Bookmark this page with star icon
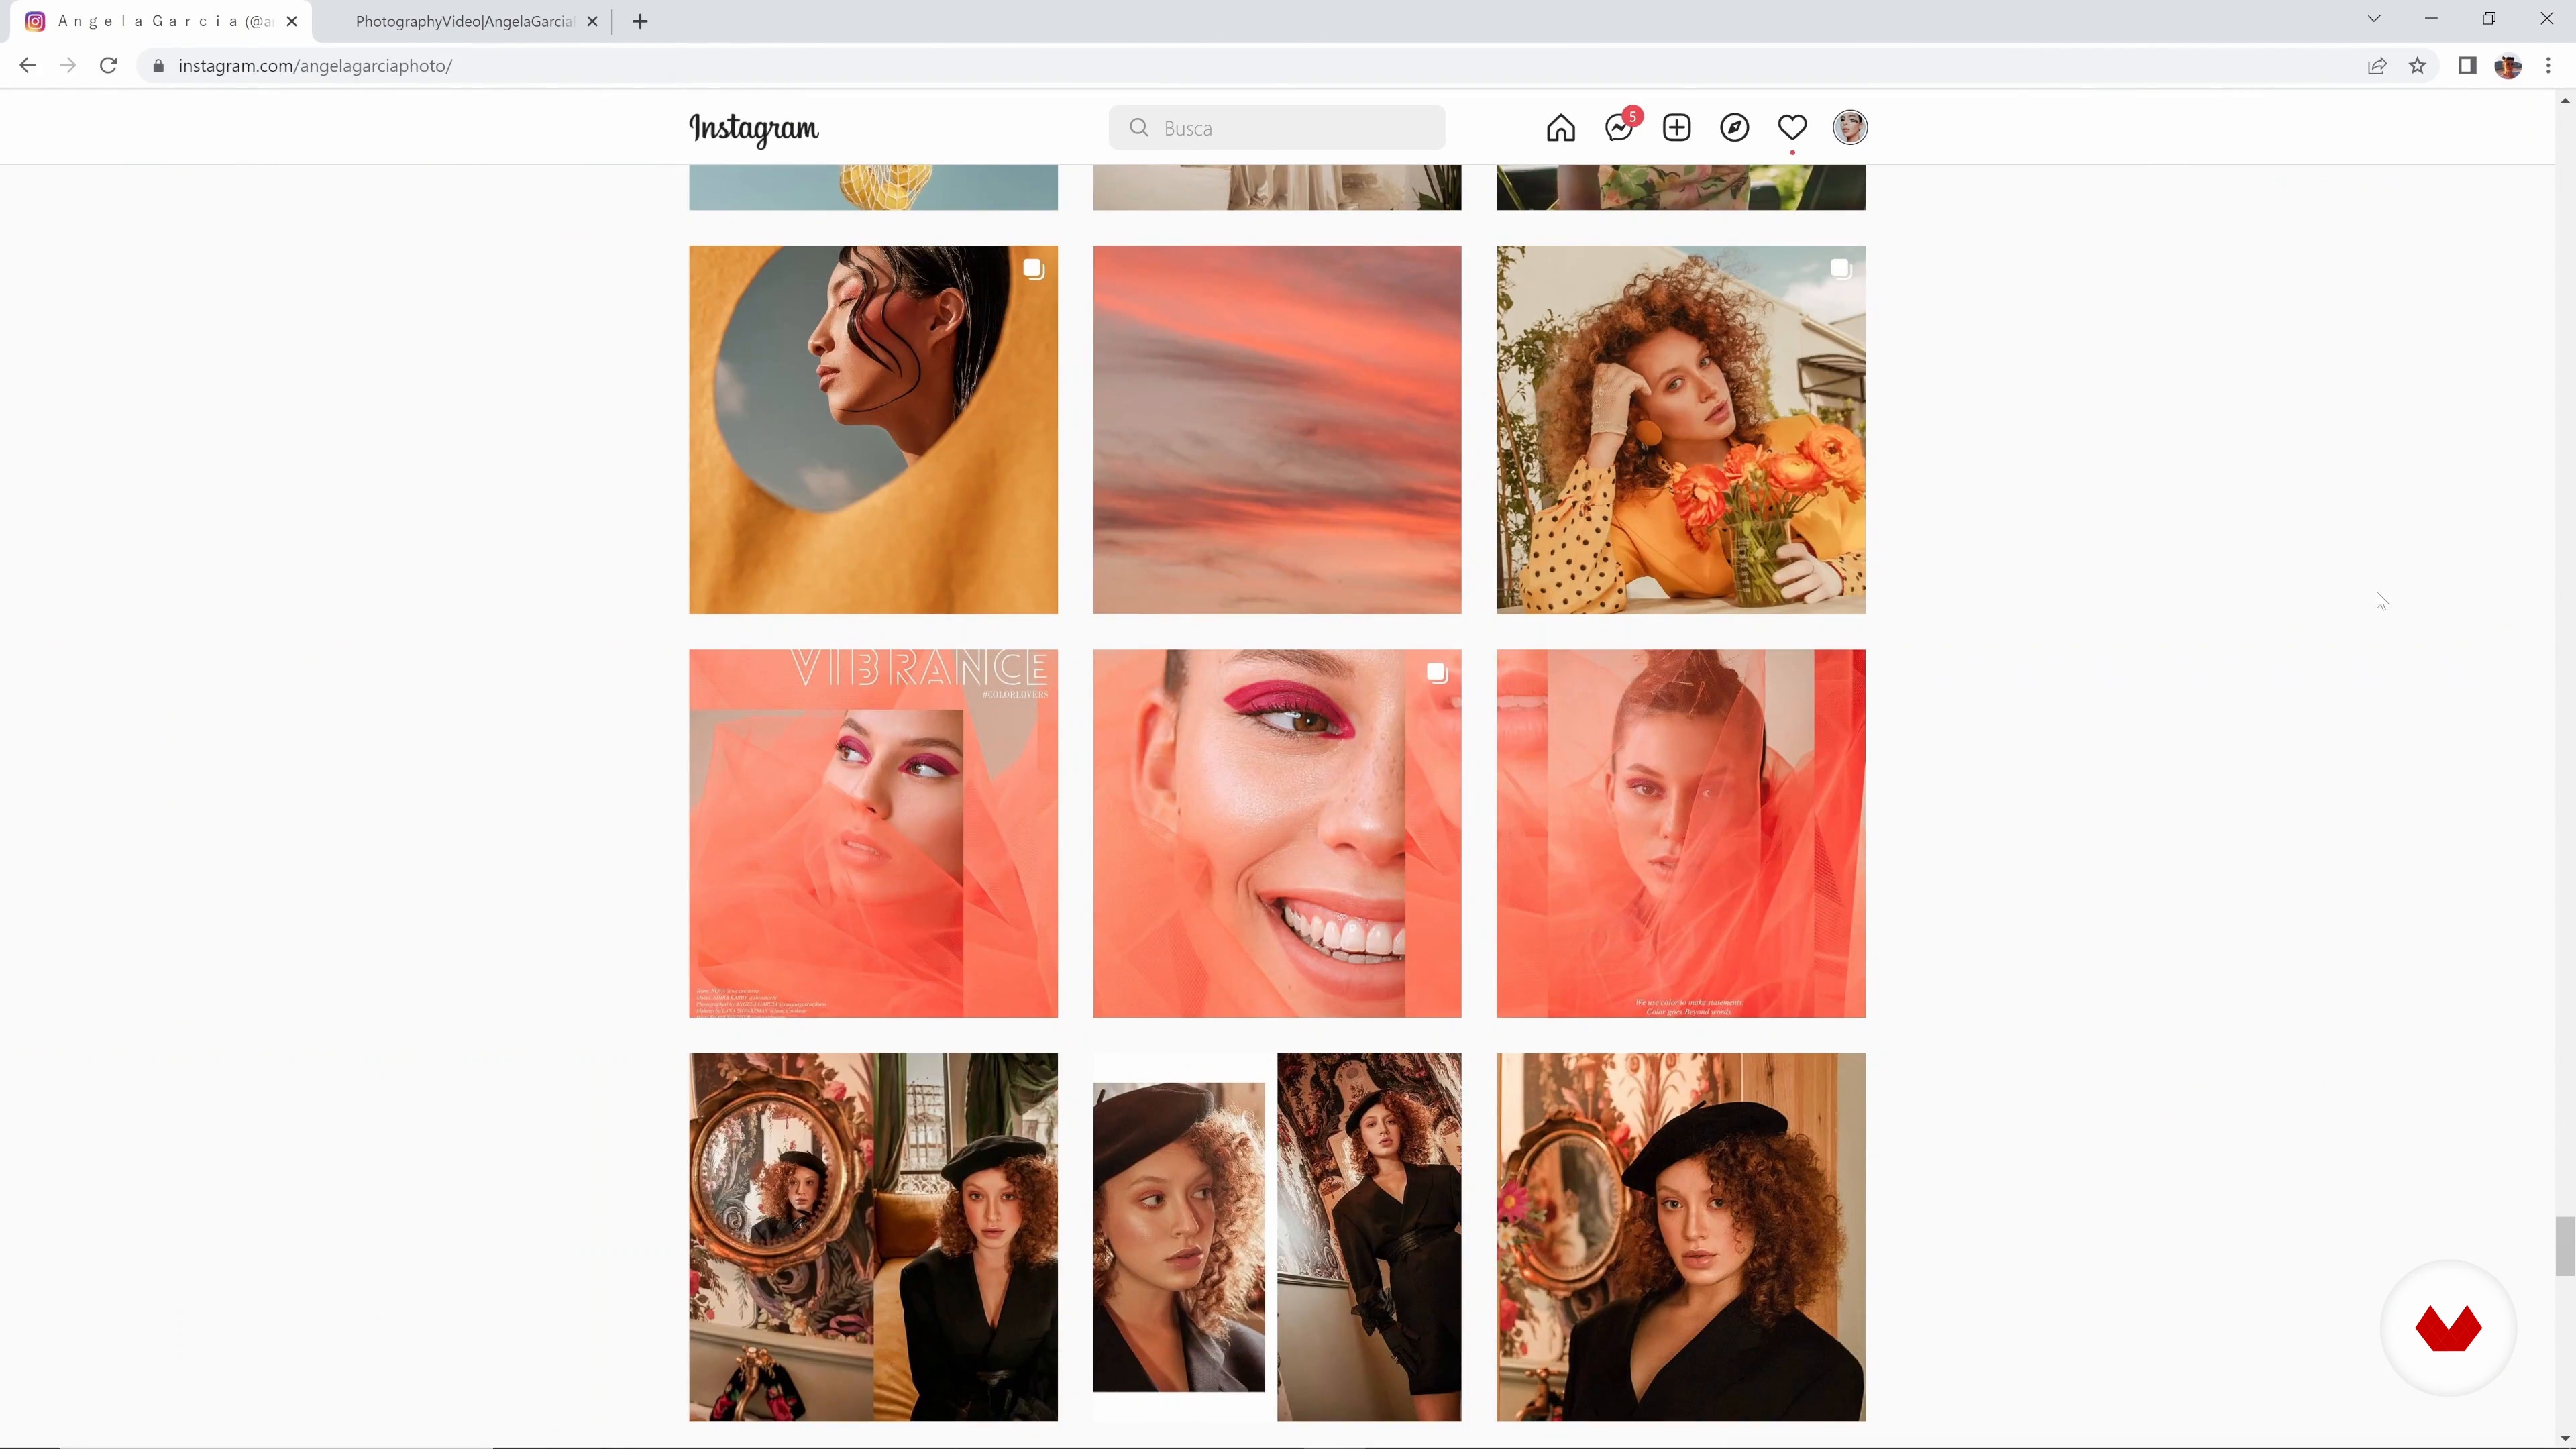Viewport: 2576px width, 1449px height. [2417, 66]
